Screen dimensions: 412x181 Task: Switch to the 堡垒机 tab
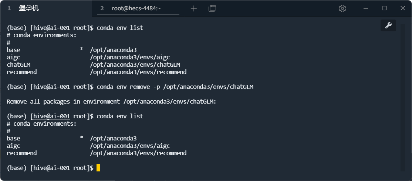pos(28,8)
